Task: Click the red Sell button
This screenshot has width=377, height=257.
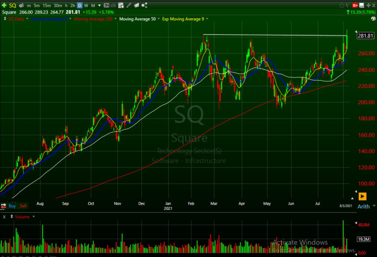Action: 23,206
